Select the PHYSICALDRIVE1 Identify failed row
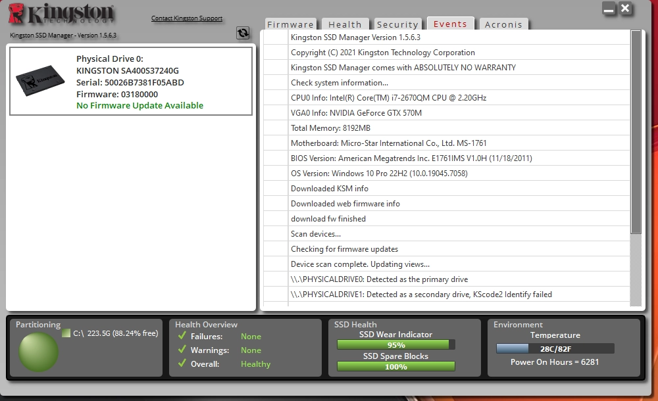 [447, 294]
